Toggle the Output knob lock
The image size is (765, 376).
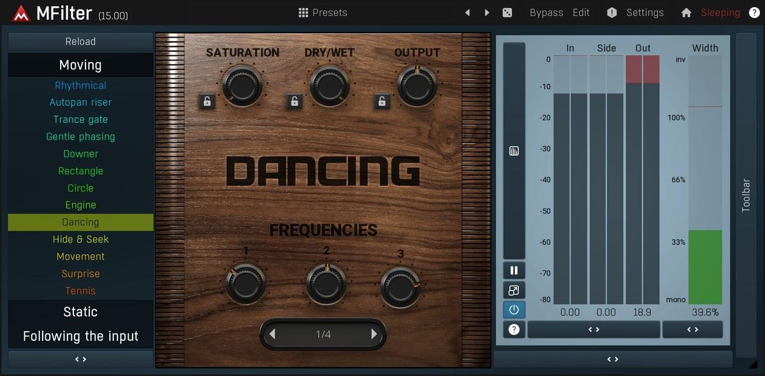tap(382, 101)
